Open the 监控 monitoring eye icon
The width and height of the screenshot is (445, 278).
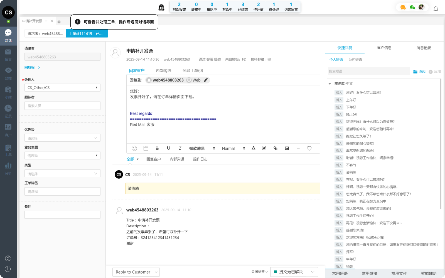click(8, 70)
